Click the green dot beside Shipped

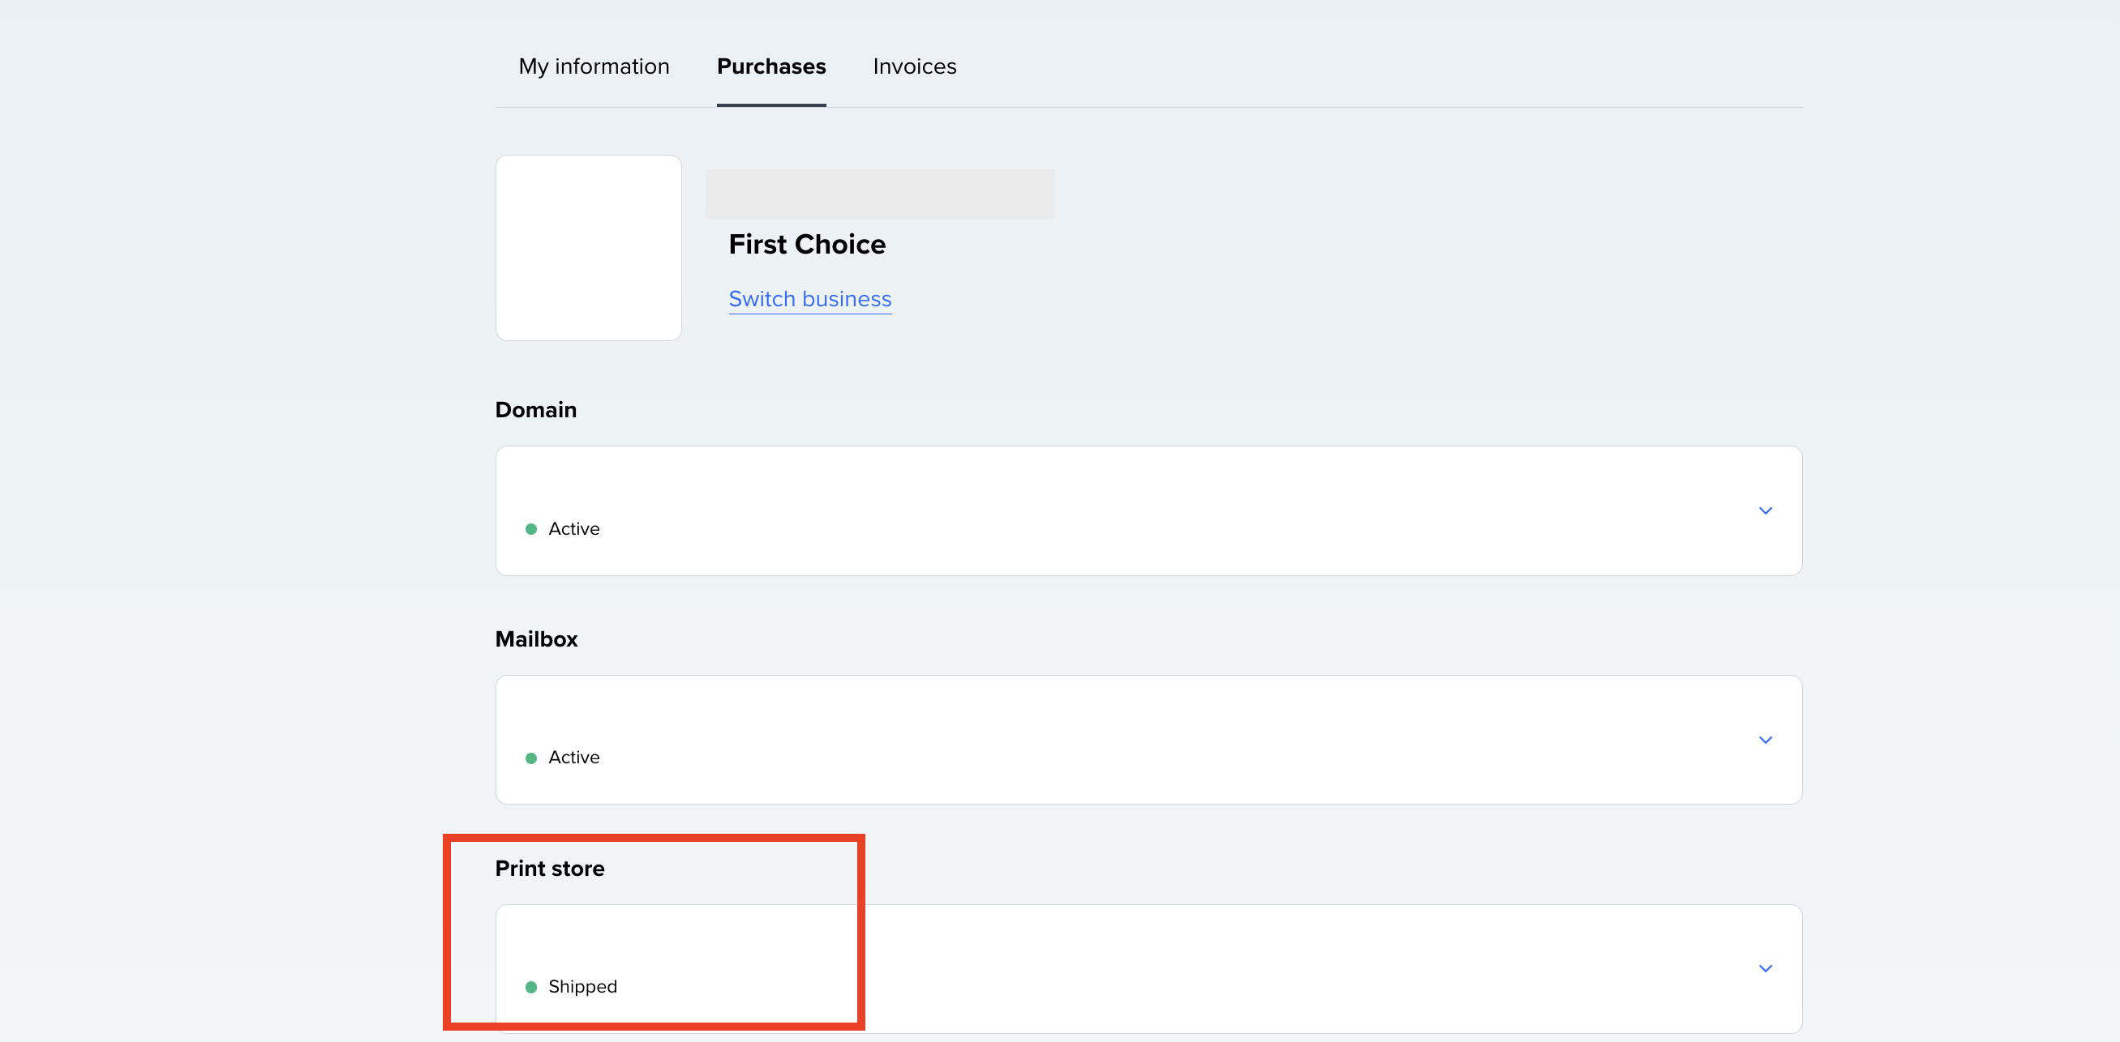pos(531,987)
